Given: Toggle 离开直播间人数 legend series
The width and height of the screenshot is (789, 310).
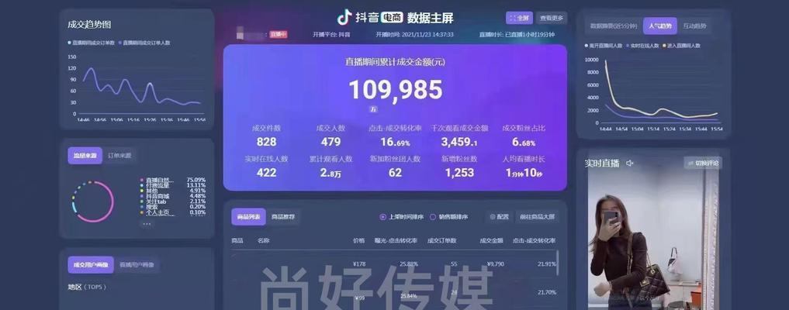Looking at the screenshot, I should pos(604,46).
